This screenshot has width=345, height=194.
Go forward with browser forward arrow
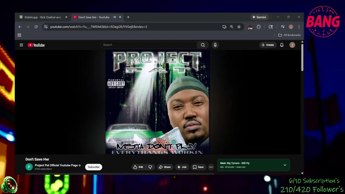coord(28,27)
